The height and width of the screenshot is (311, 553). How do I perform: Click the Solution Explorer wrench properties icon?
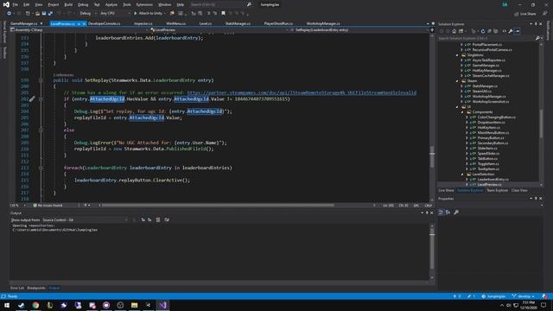click(x=511, y=31)
